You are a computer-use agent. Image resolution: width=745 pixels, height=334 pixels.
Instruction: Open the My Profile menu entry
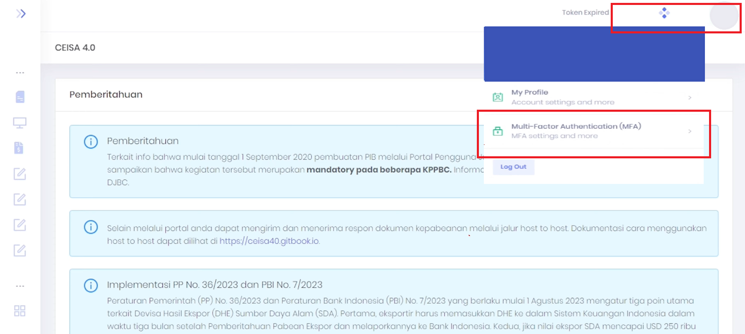click(562, 97)
